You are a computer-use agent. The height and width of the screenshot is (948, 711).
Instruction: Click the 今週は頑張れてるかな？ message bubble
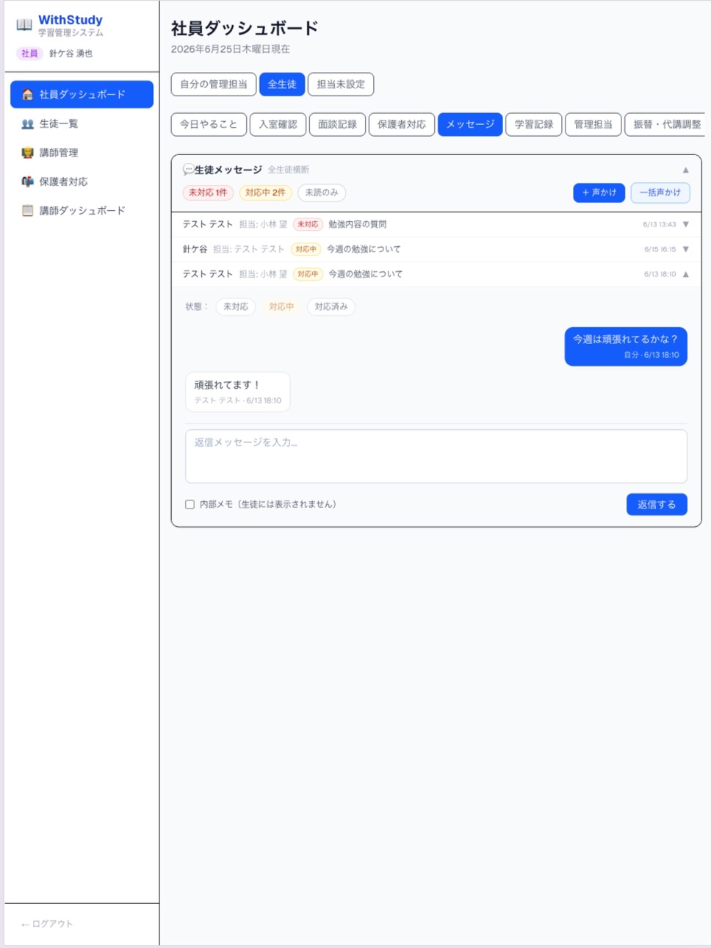626,346
